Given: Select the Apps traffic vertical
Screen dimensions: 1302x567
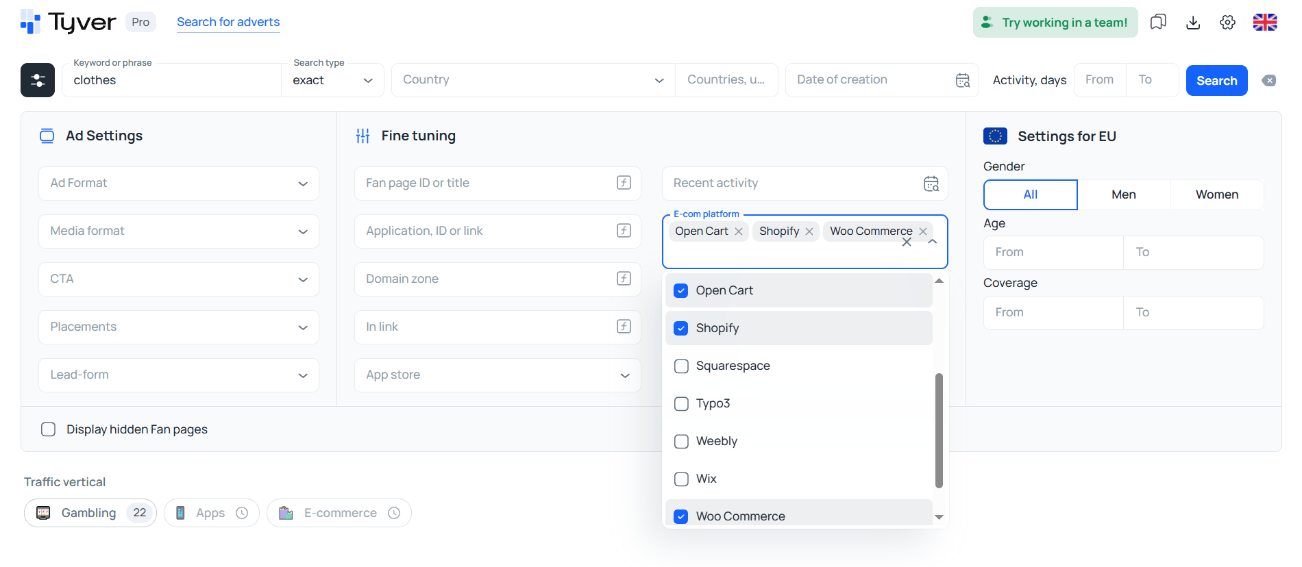Looking at the screenshot, I should [x=212, y=513].
